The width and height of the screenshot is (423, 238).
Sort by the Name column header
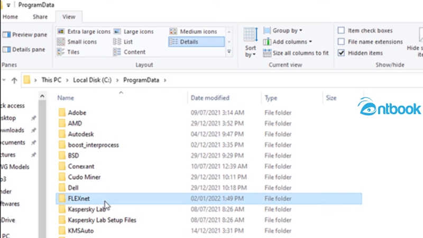(x=66, y=98)
